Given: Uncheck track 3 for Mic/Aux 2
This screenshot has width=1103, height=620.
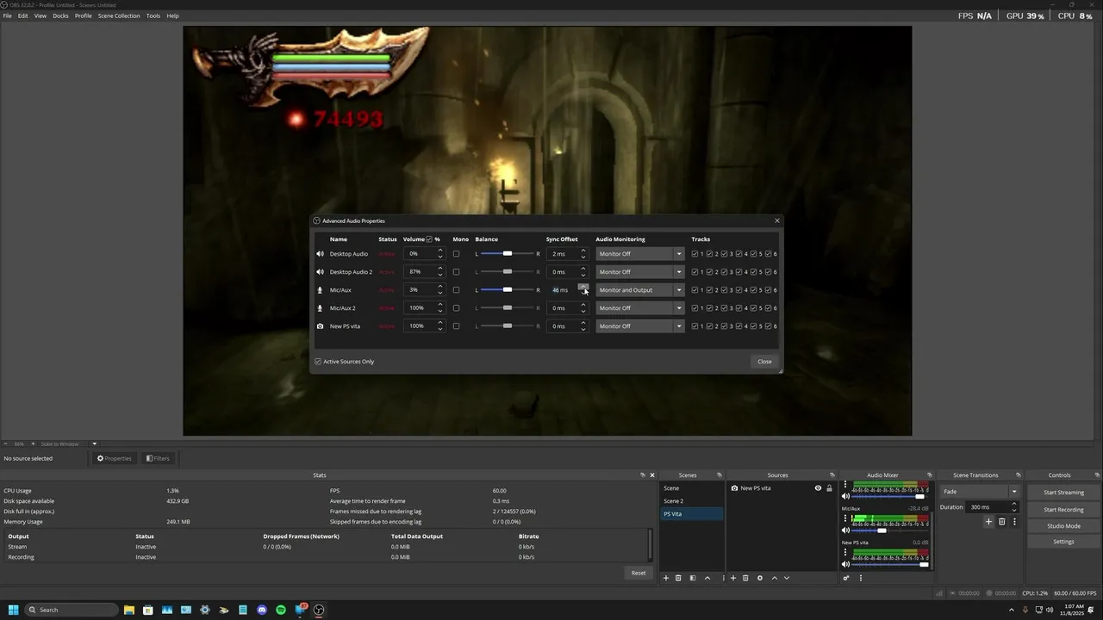Looking at the screenshot, I should 724,308.
